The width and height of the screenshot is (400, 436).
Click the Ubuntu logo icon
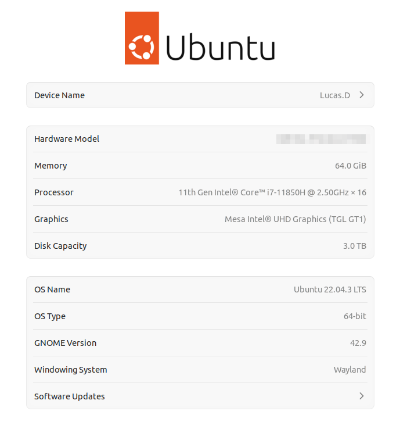pyautogui.click(x=142, y=38)
